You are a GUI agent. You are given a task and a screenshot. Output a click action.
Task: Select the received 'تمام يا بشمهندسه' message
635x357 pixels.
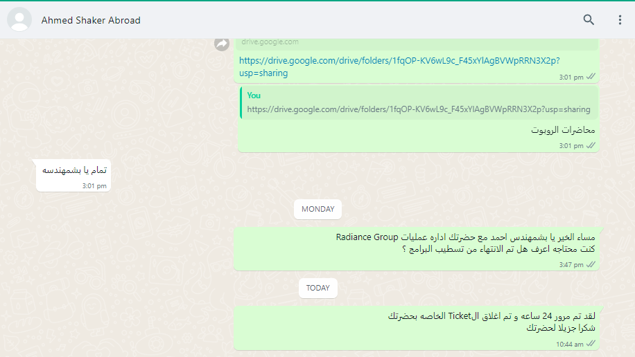tap(73, 176)
